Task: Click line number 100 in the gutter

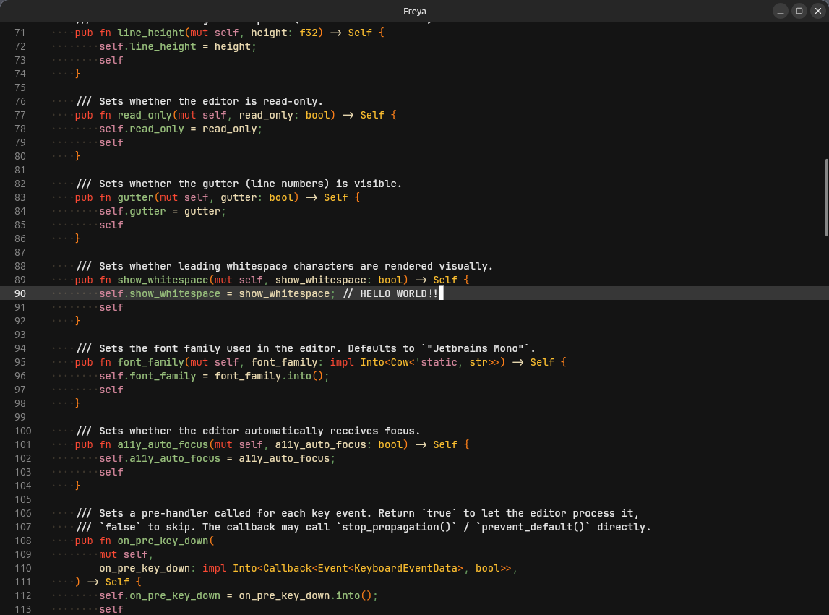Action: pyautogui.click(x=22, y=431)
